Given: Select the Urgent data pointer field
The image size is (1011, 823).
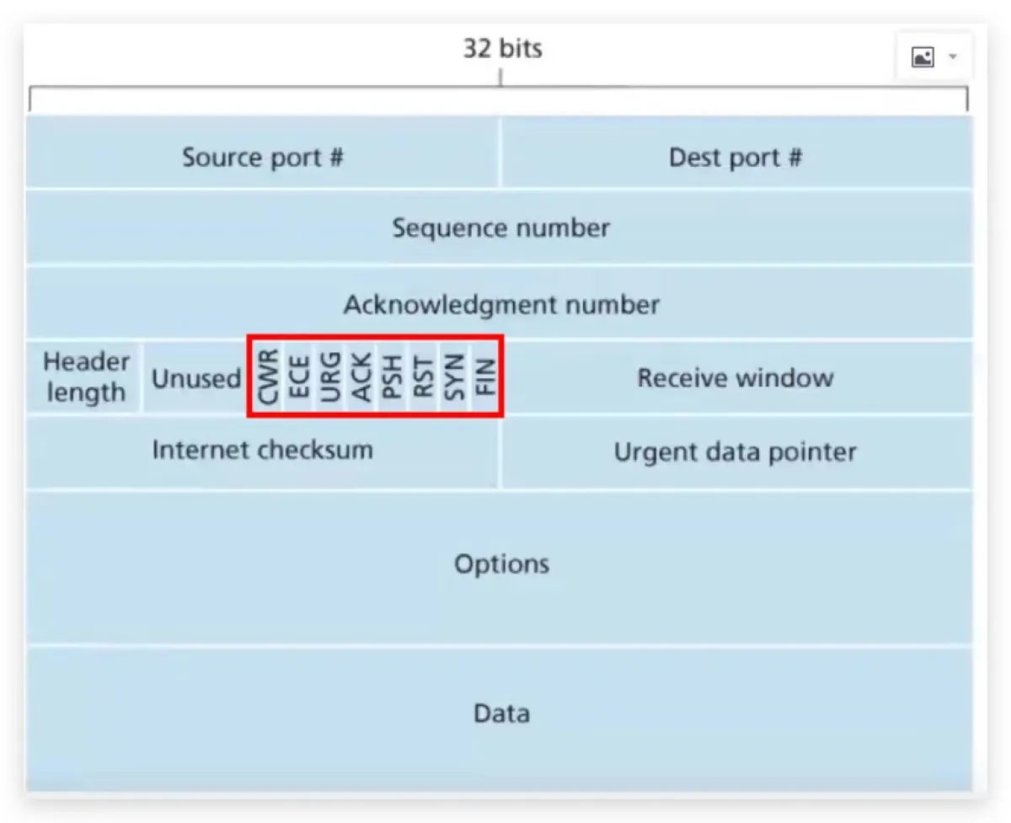Looking at the screenshot, I should [736, 452].
